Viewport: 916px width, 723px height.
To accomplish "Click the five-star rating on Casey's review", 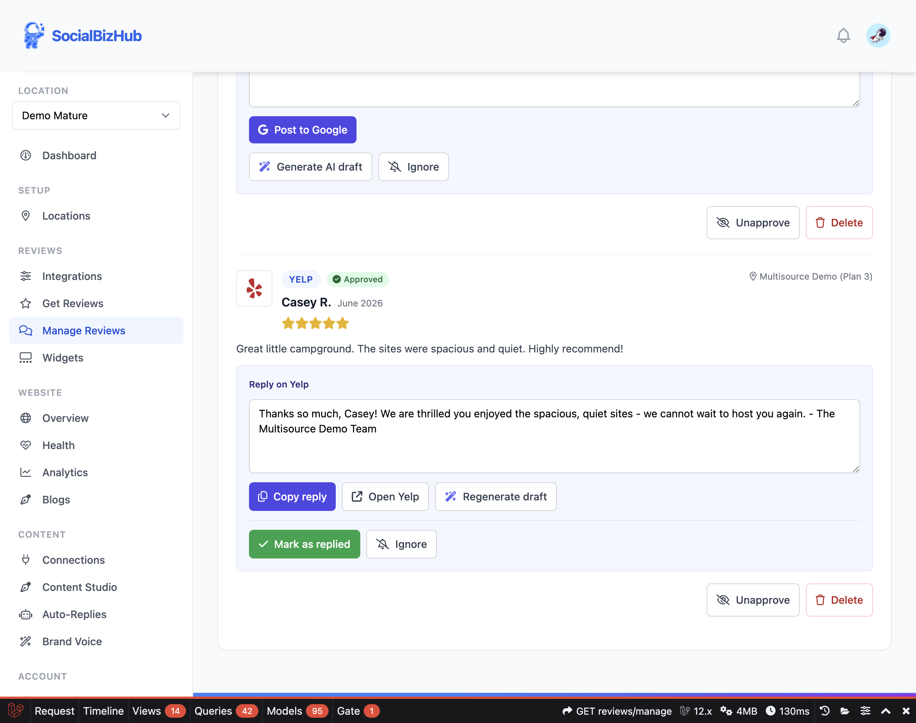I will click(x=315, y=324).
